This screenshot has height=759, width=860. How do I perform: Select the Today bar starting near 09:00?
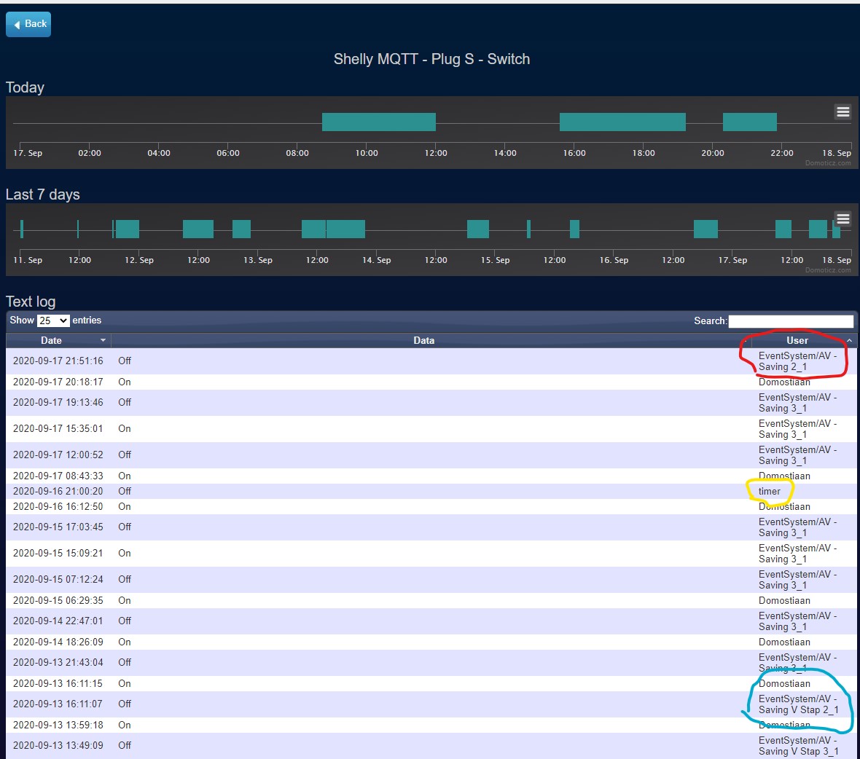coord(379,122)
